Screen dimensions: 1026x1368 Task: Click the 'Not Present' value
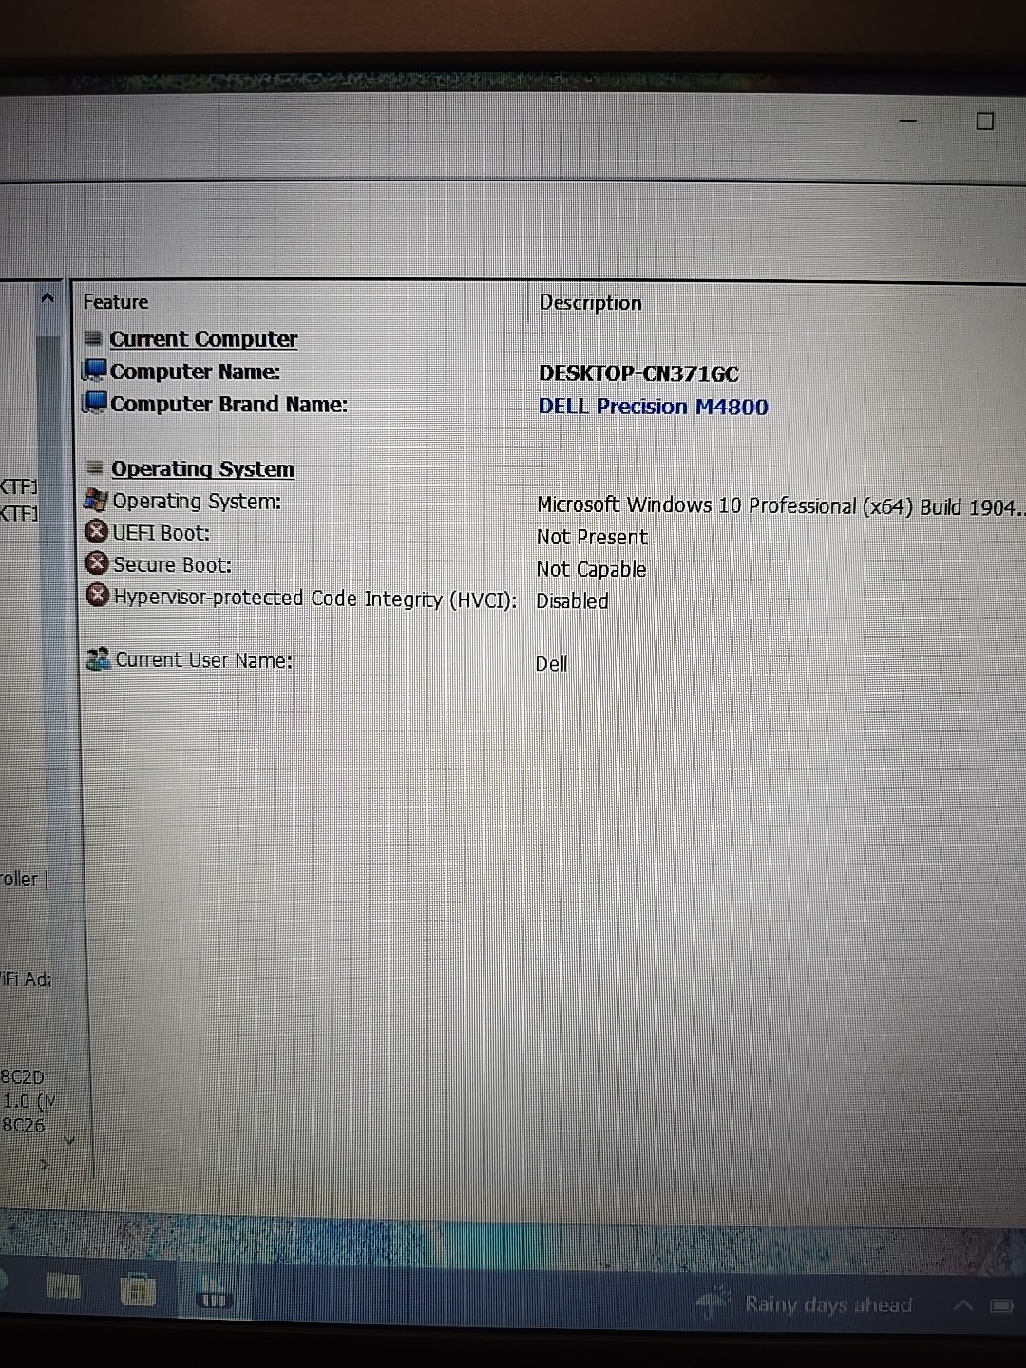click(x=592, y=537)
